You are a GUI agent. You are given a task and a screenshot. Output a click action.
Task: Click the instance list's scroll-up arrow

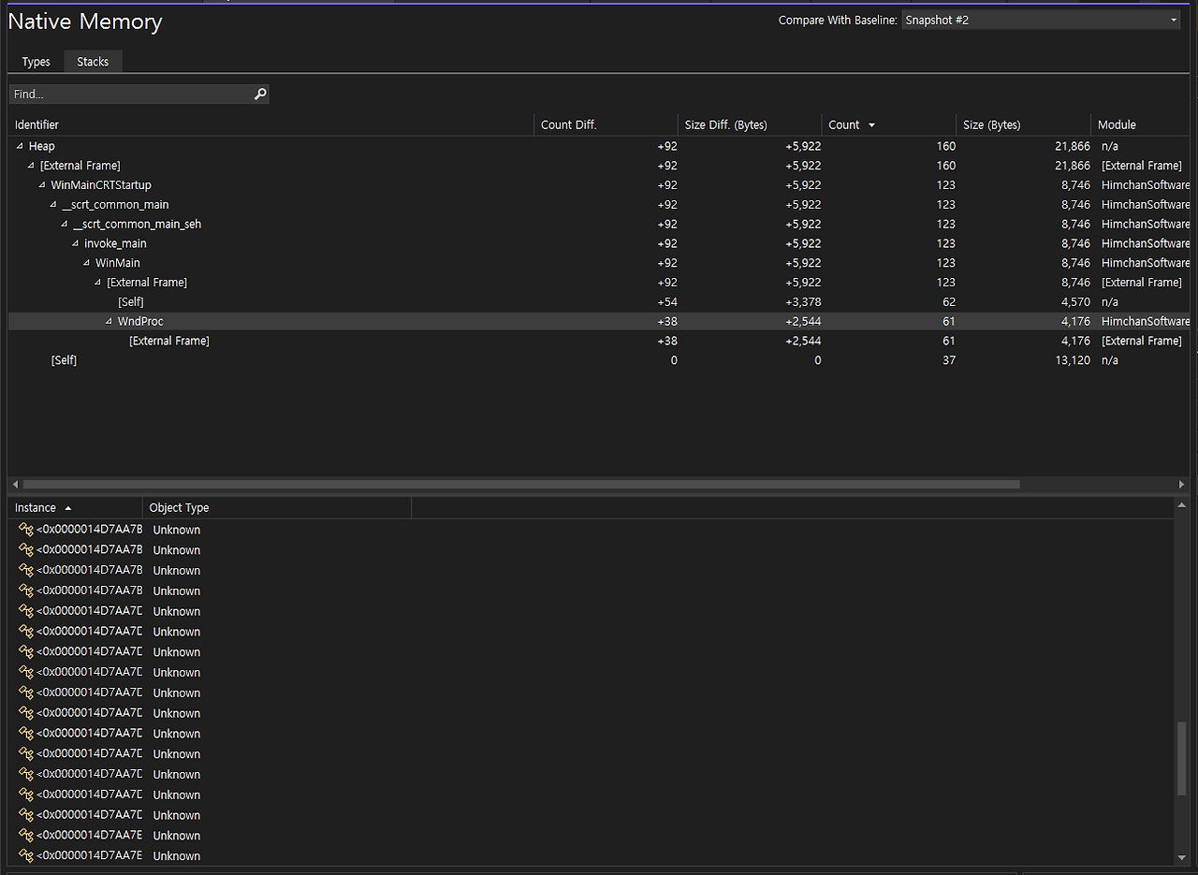1181,506
